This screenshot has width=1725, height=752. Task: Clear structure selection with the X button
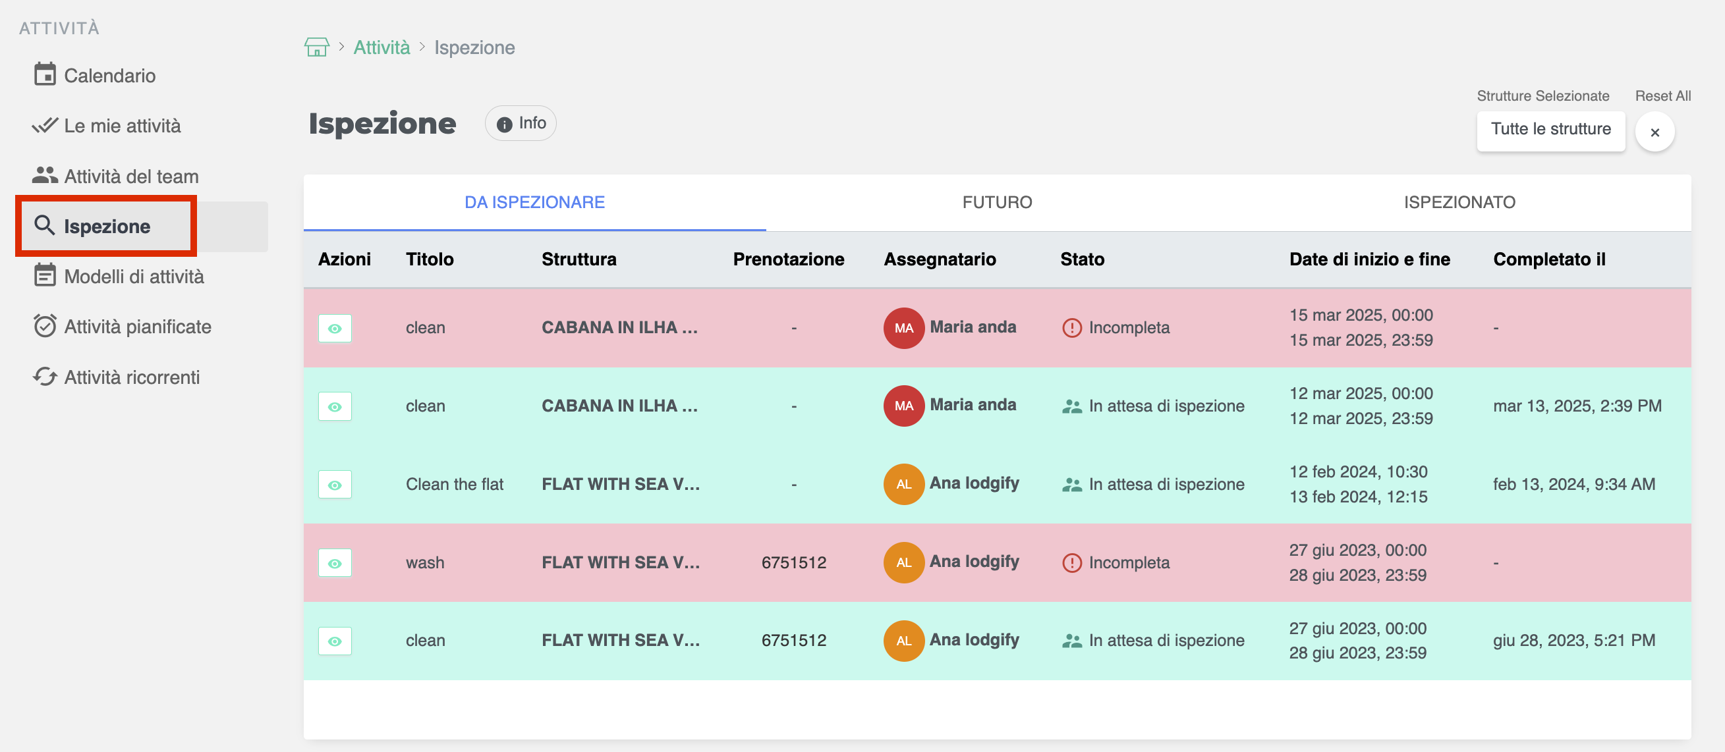pyautogui.click(x=1654, y=132)
